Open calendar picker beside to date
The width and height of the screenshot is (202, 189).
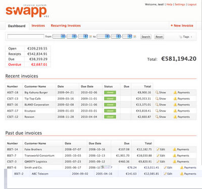coord(135,36)
